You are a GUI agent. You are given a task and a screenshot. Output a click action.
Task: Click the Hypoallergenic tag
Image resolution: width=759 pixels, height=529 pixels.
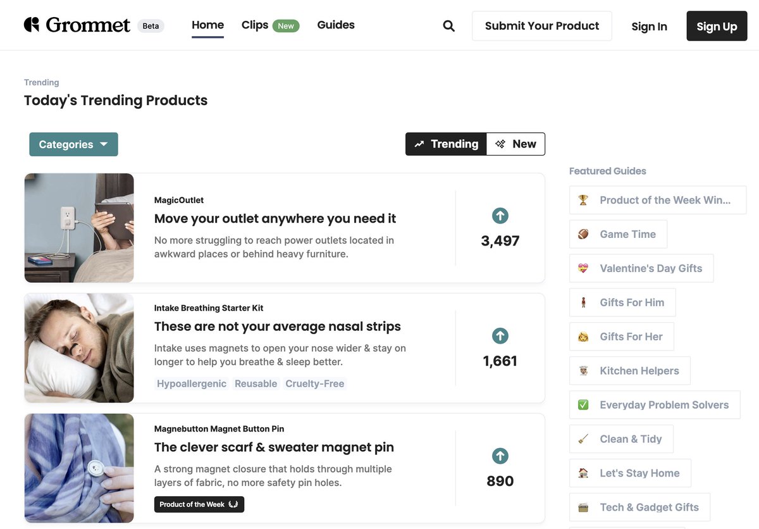(x=192, y=383)
